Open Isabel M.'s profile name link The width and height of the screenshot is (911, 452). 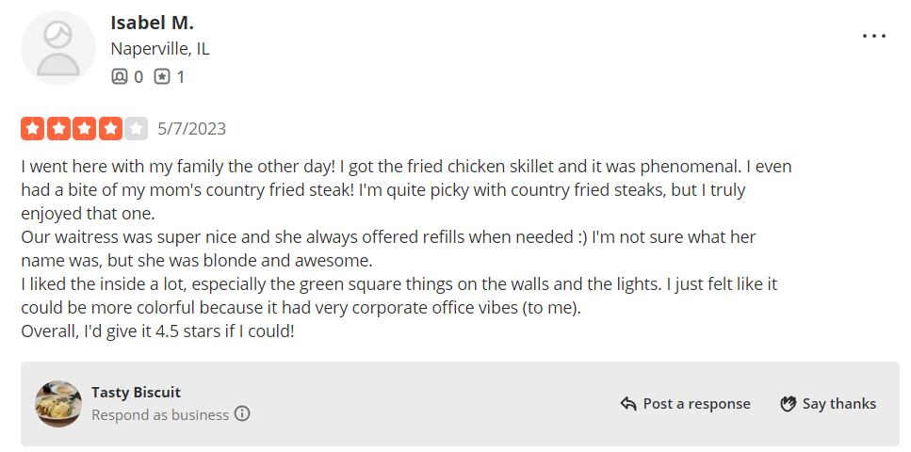coord(152,23)
